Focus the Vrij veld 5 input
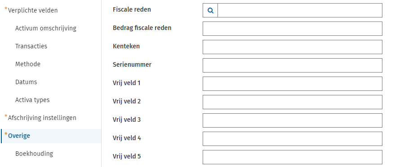 coord(293,157)
